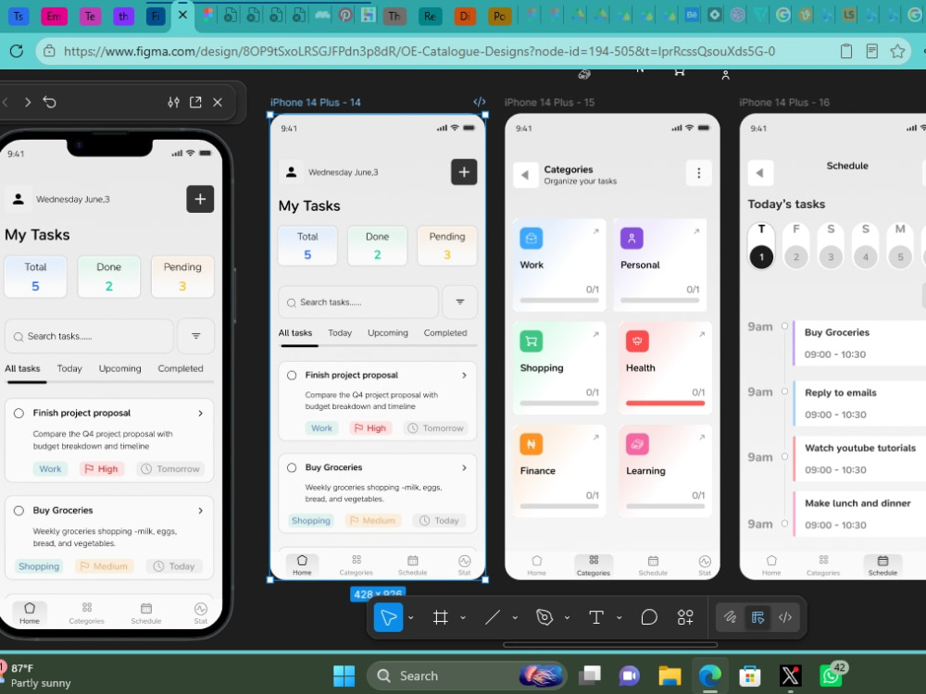The height and width of the screenshot is (694, 926).
Task: Click the code icon beside iPhone 14 Plus - 14
Action: pyautogui.click(x=480, y=102)
